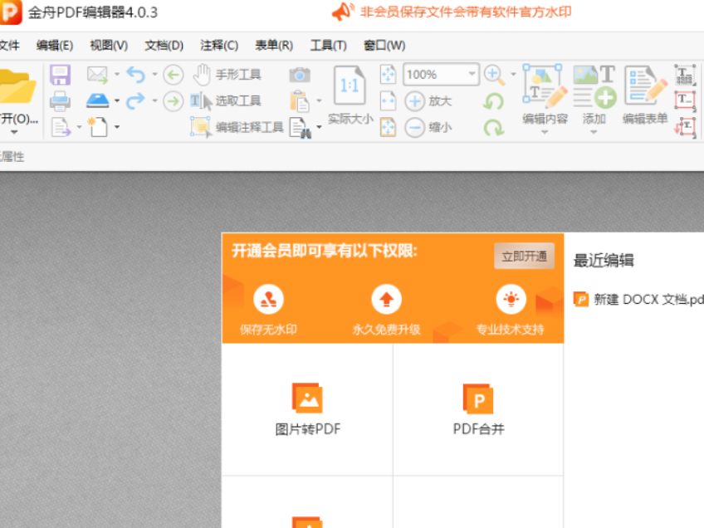Screen dimensions: 704x528
Task: Click the 专业技术支持 lightbulb icon
Action: click(x=511, y=300)
